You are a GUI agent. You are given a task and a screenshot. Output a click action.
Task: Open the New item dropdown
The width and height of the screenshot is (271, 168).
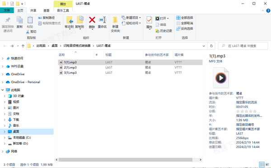click(131, 18)
